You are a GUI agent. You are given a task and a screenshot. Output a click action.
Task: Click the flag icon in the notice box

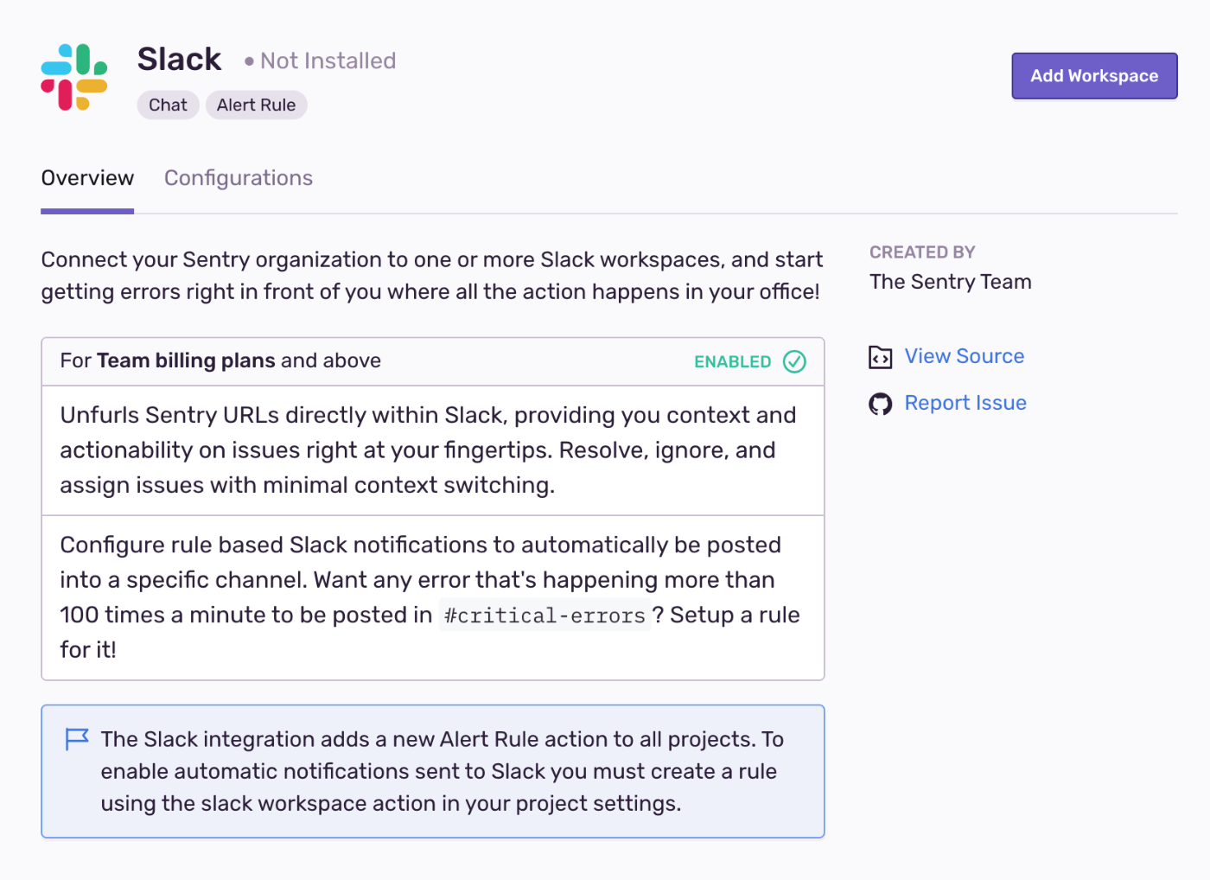77,739
